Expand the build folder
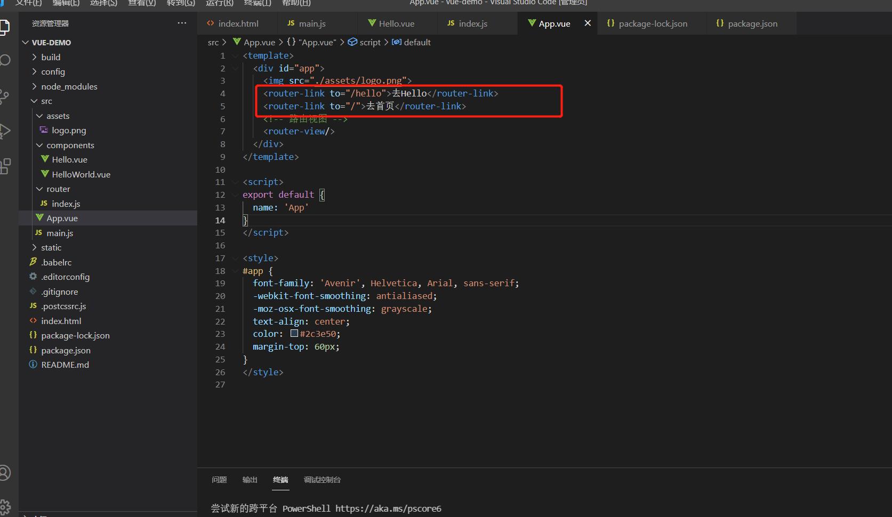 point(35,57)
